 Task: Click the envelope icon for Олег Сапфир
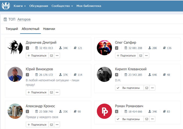(141, 56)
